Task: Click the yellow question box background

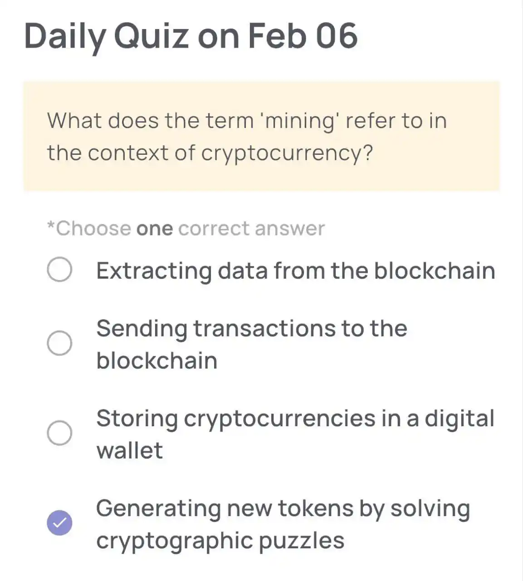Action: point(262,136)
